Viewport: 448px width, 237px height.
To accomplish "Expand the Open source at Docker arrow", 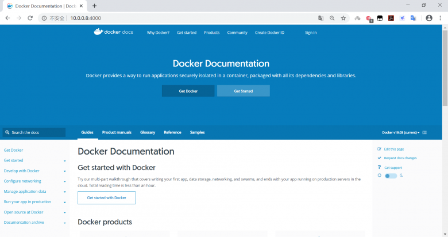I will tap(65, 212).
